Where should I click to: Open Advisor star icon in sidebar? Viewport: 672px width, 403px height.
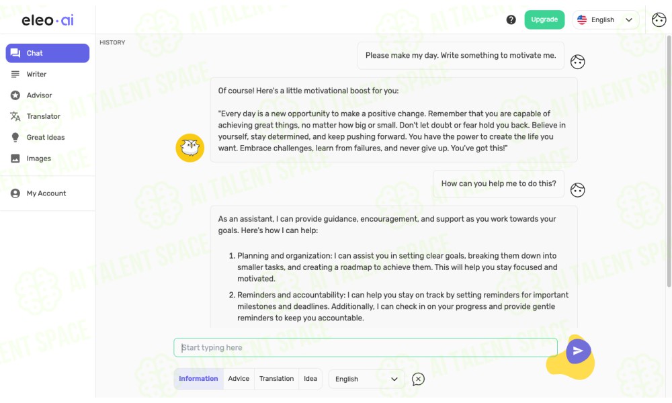pyautogui.click(x=15, y=95)
